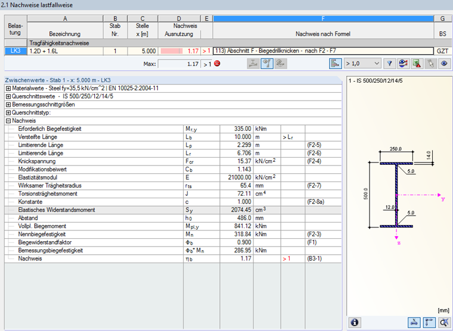Viewport: 453px width, 331px height.
Task: Select the 'Versteifte Länge' row
Action: [x=173, y=137]
